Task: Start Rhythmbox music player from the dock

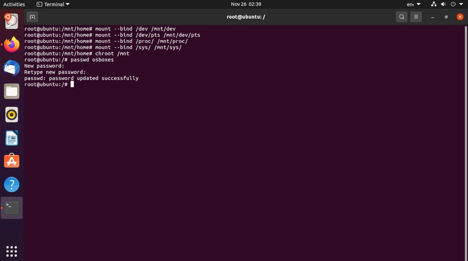Action: click(12, 115)
